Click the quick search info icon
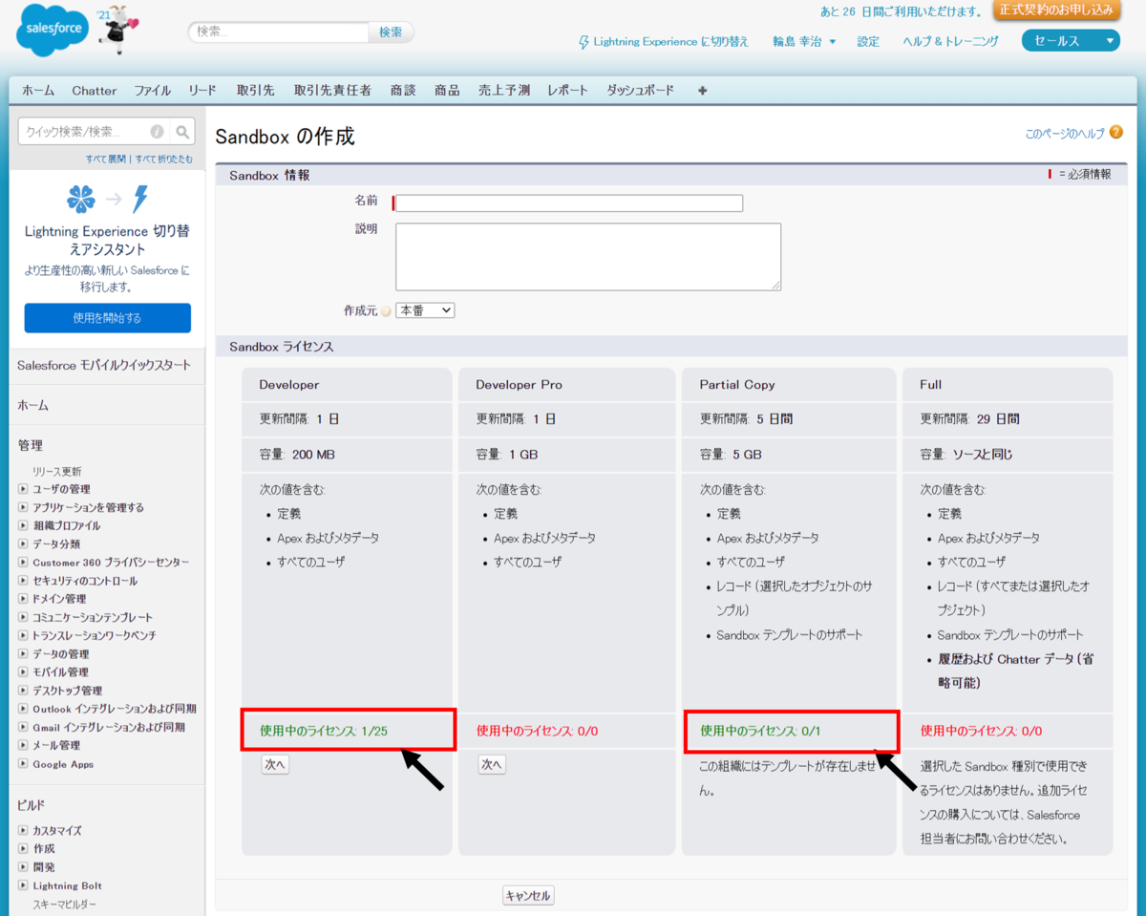This screenshot has height=916, width=1146. pyautogui.click(x=157, y=132)
